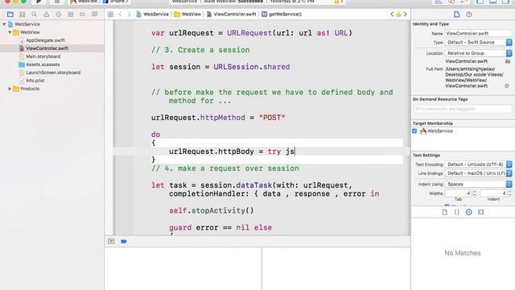Toggle WebService target membership checkbox
This screenshot has width=515, height=290.
(414, 130)
